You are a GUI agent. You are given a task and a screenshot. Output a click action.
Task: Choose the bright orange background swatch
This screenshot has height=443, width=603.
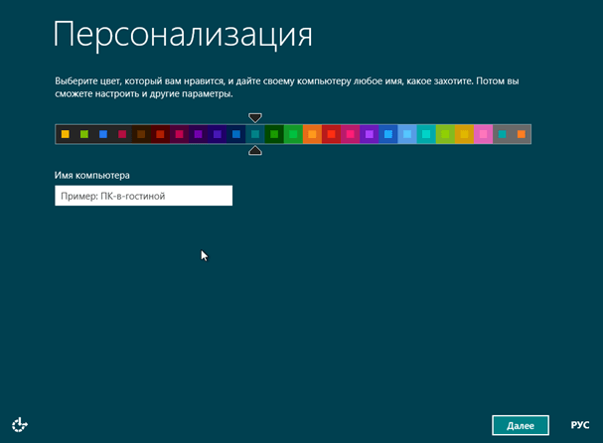(312, 134)
